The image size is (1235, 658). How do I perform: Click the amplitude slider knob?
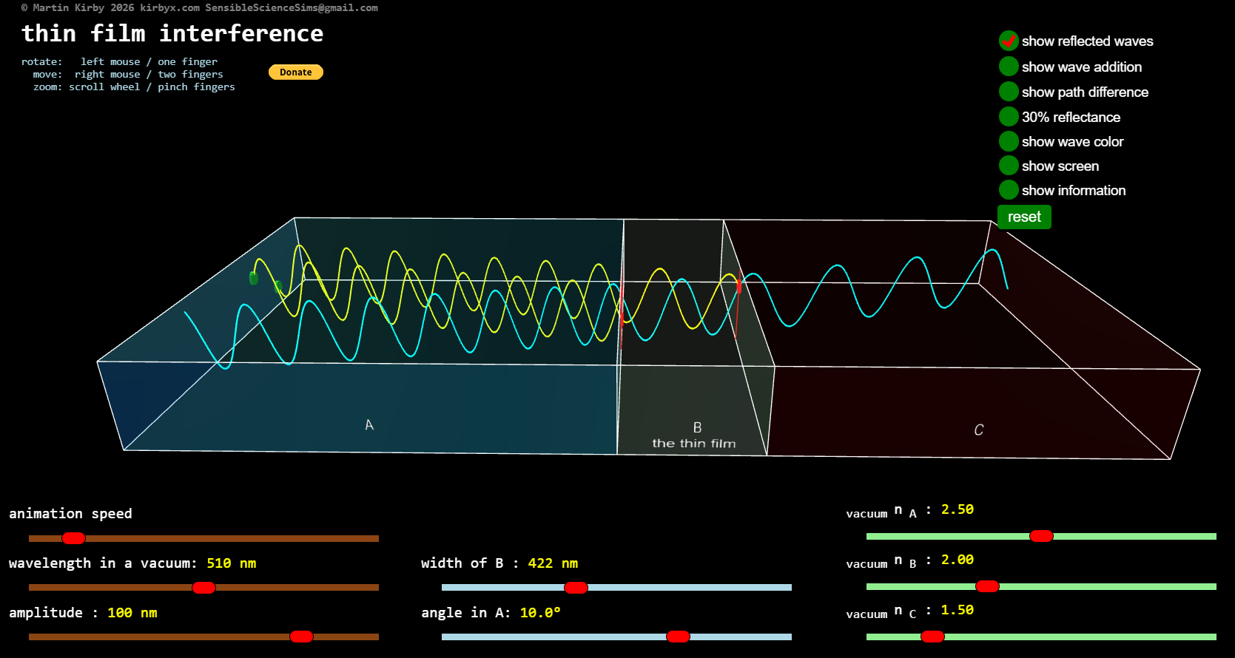[301, 637]
